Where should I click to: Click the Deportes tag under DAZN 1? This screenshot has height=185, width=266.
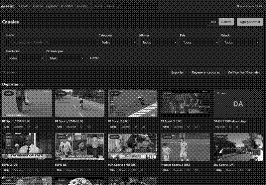[x=220, y=127]
